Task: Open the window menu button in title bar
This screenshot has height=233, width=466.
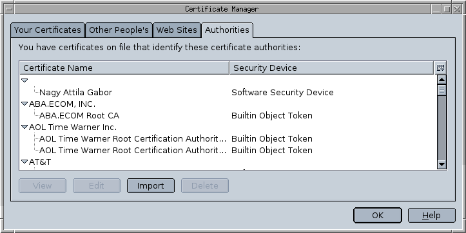Action: click(9, 9)
